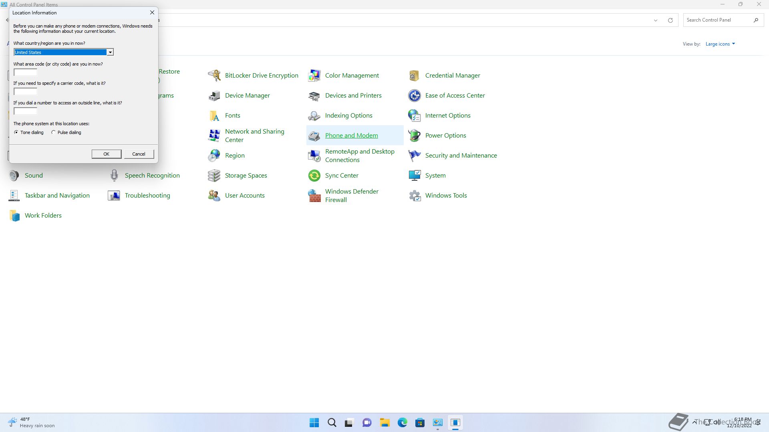Open Credential Manager icon
The width and height of the screenshot is (769, 432).
click(x=415, y=76)
